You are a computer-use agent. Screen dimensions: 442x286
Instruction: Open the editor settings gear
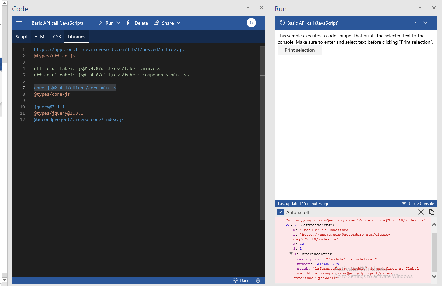tap(258, 280)
